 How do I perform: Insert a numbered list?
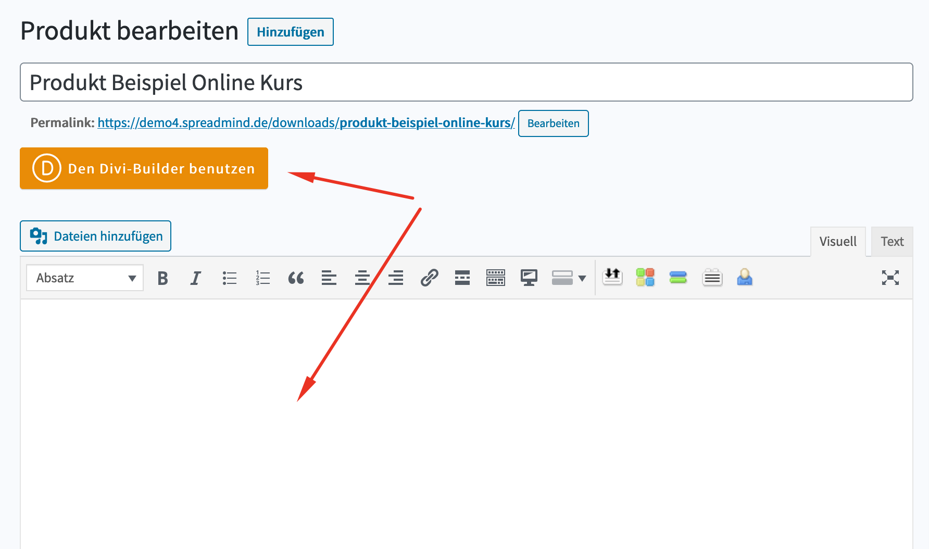coord(262,278)
